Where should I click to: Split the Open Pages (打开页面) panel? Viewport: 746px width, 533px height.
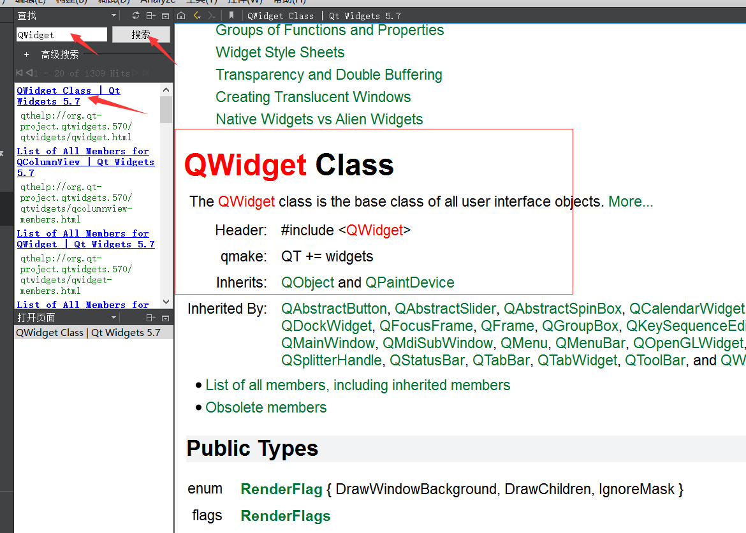click(x=151, y=318)
